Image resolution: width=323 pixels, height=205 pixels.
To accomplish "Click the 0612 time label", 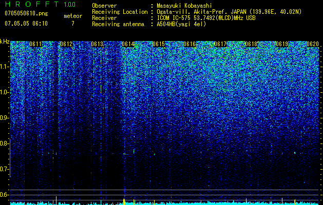I will point(66,44).
